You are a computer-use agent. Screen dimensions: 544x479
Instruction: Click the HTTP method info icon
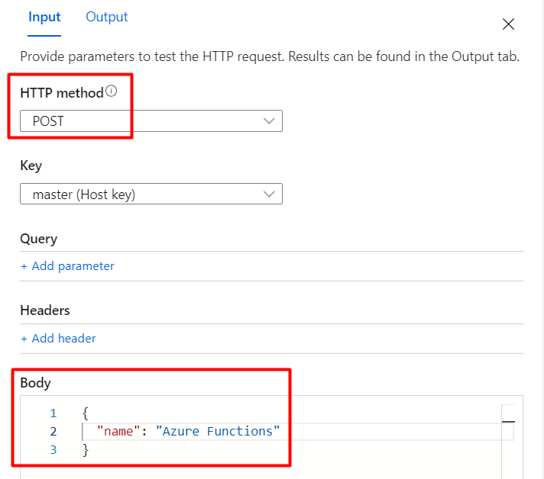tap(112, 92)
